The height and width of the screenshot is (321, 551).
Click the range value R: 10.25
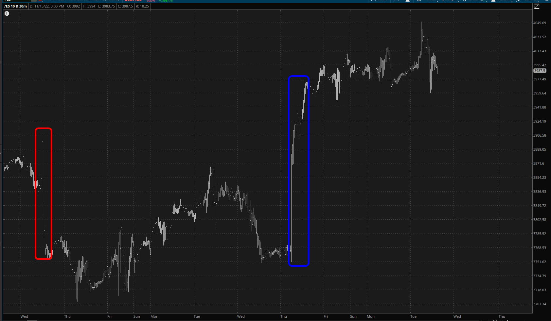click(142, 6)
